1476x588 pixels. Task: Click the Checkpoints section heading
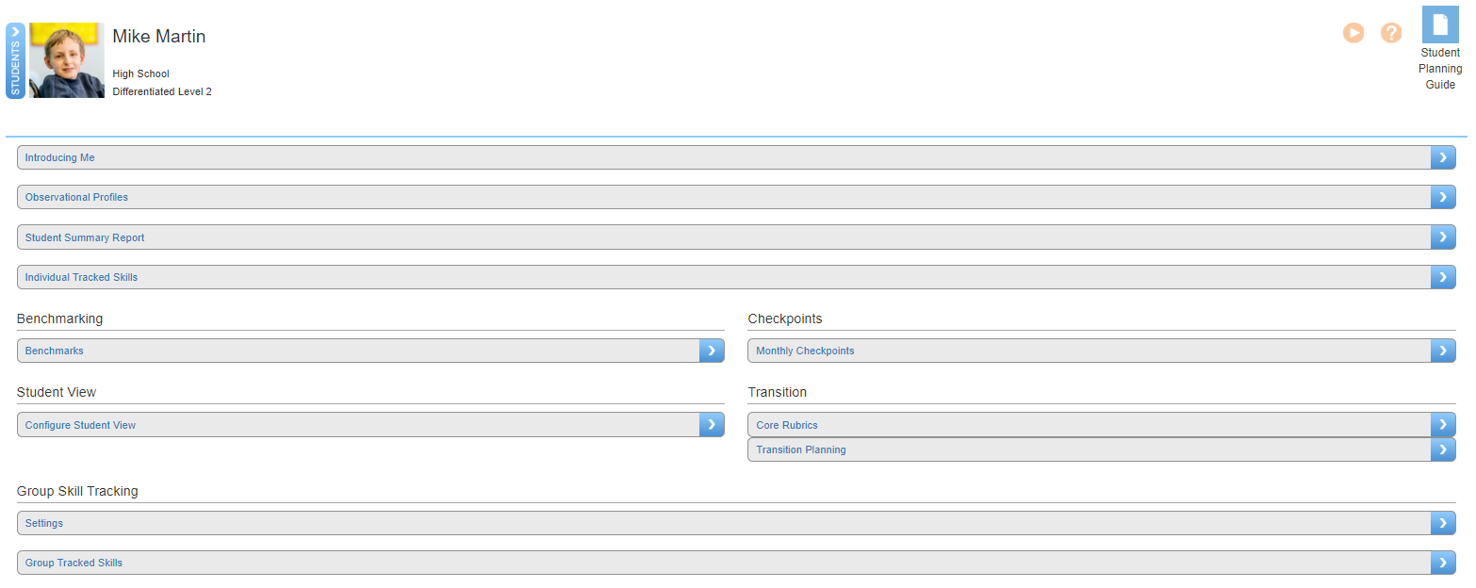(x=785, y=318)
